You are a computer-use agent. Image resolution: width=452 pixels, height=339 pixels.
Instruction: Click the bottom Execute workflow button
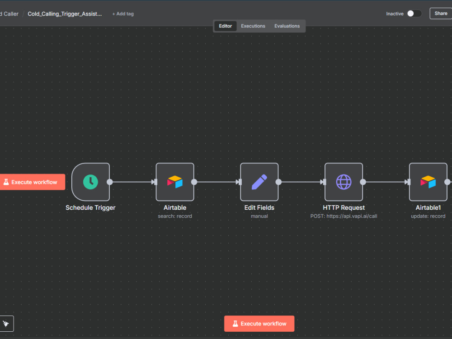[x=259, y=324]
